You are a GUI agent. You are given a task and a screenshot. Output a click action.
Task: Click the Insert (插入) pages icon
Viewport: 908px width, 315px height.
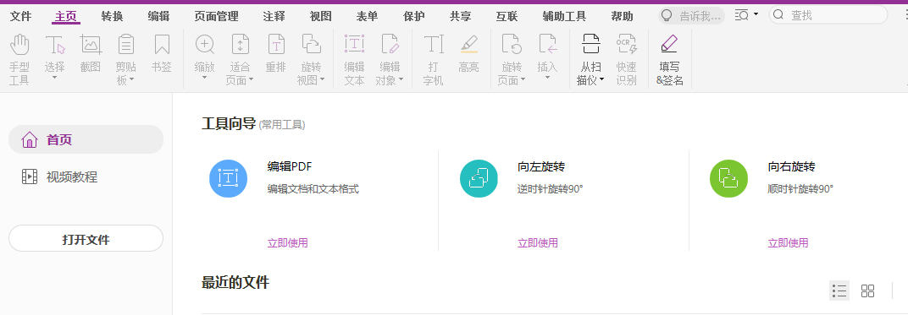(x=547, y=45)
